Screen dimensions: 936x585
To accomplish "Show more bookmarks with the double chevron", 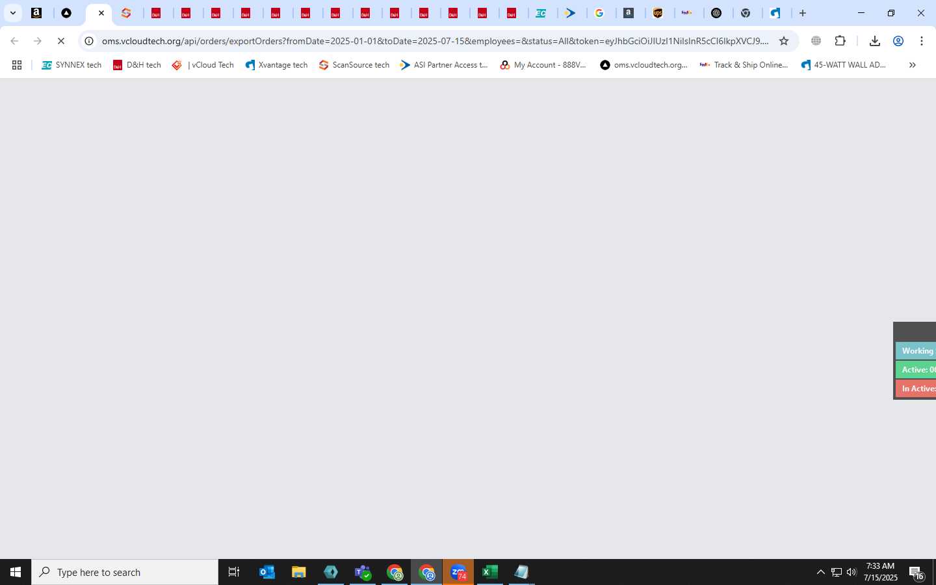I will pos(913,65).
